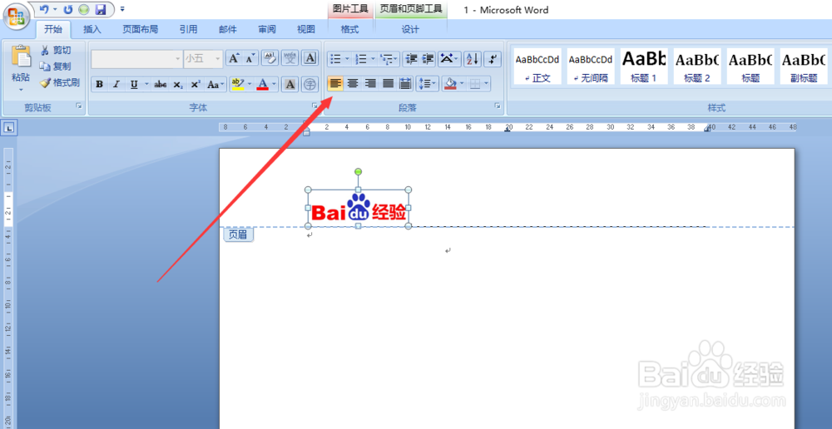This screenshot has width=832, height=429.
Task: Apply yellow text highlight color
Action: 238,84
